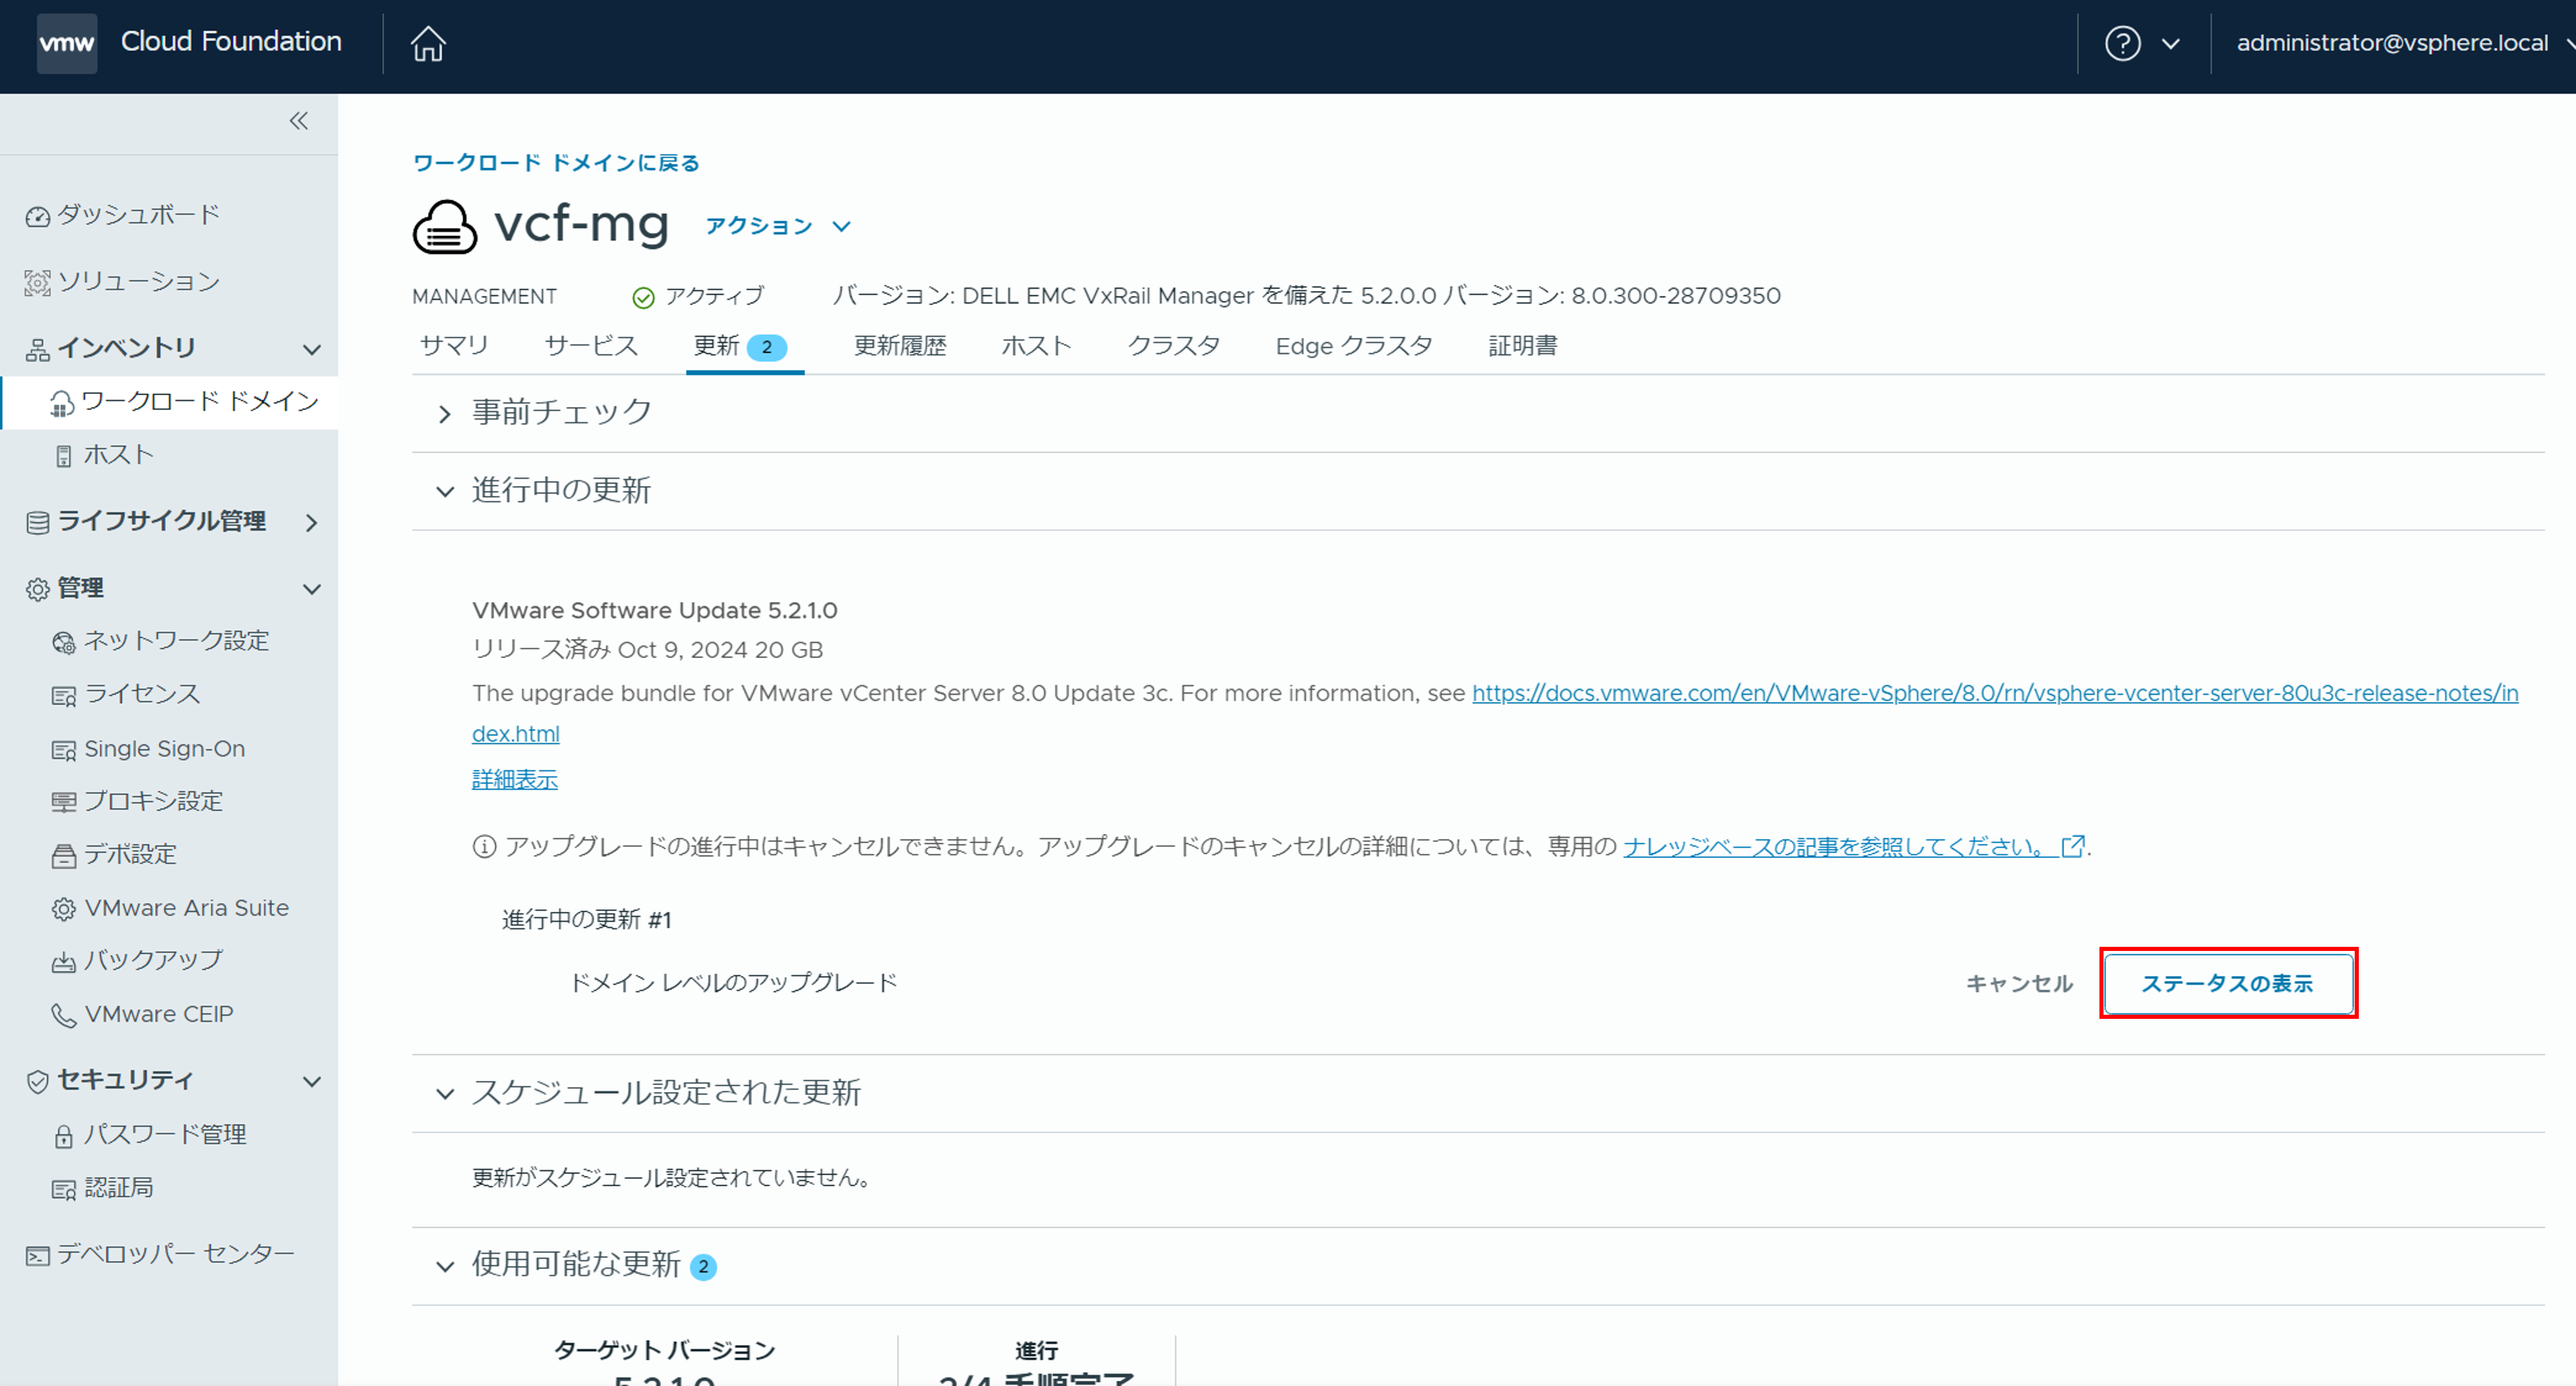
Task: Open ソリューション in the sidebar
Action: pos(138,282)
